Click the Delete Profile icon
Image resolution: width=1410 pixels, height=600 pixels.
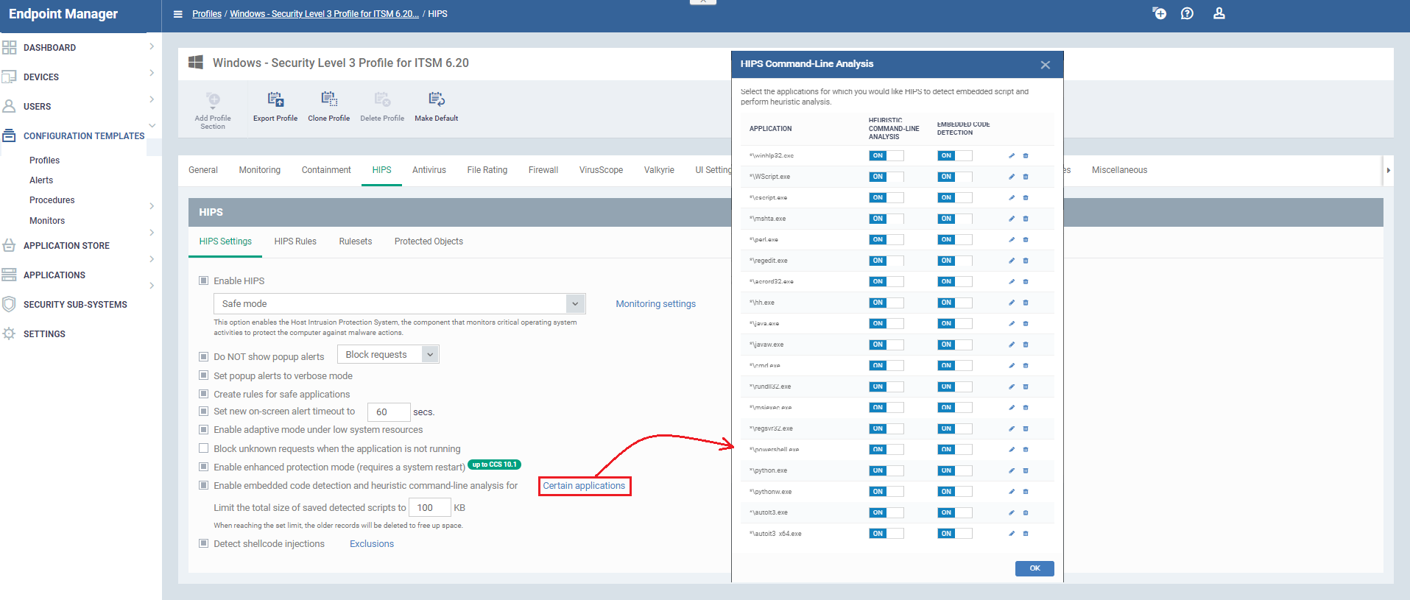382,99
